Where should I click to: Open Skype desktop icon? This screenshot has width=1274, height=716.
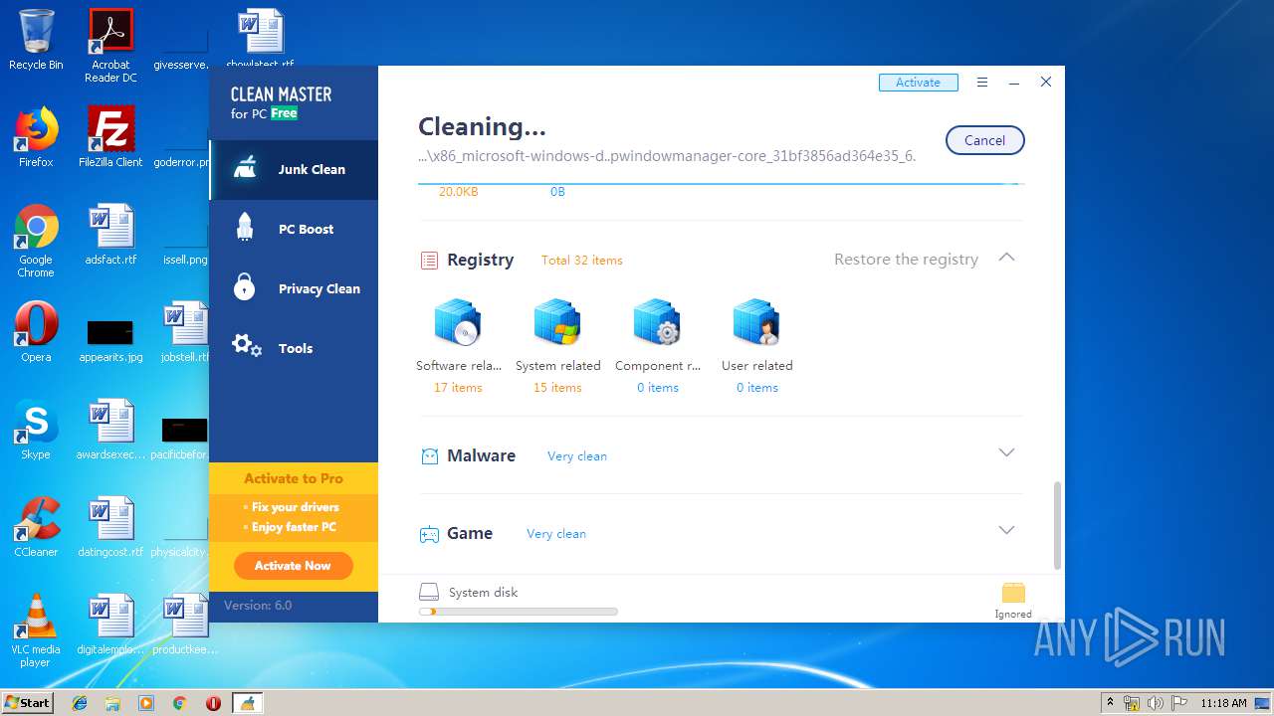tap(36, 430)
